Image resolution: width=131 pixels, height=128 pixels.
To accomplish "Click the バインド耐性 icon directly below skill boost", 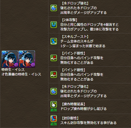I will click(54, 58).
